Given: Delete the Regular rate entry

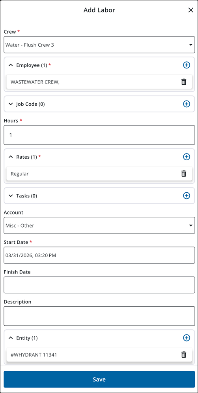Looking at the screenshot, I should 184,173.
